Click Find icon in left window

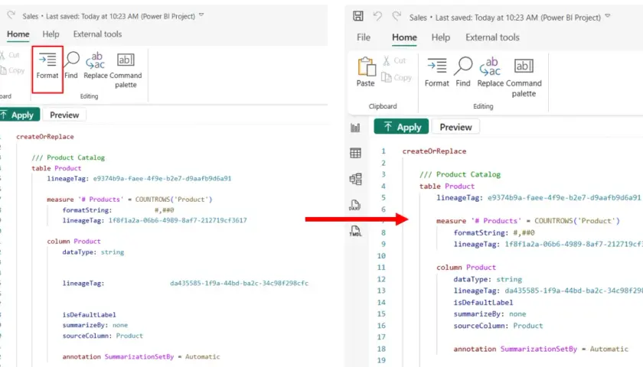tap(71, 60)
